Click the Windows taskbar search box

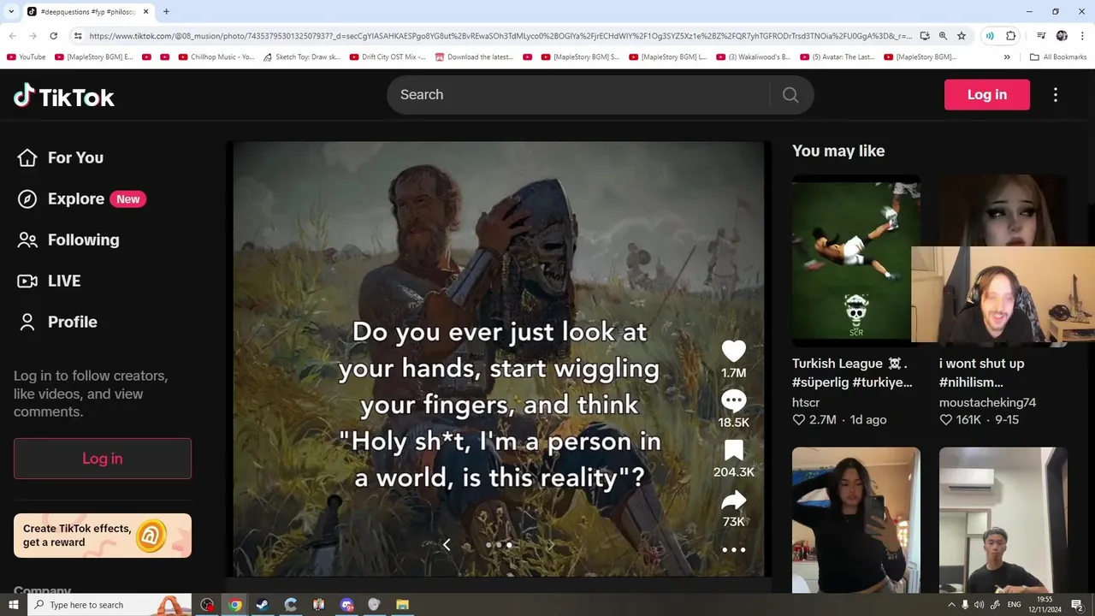(111, 605)
